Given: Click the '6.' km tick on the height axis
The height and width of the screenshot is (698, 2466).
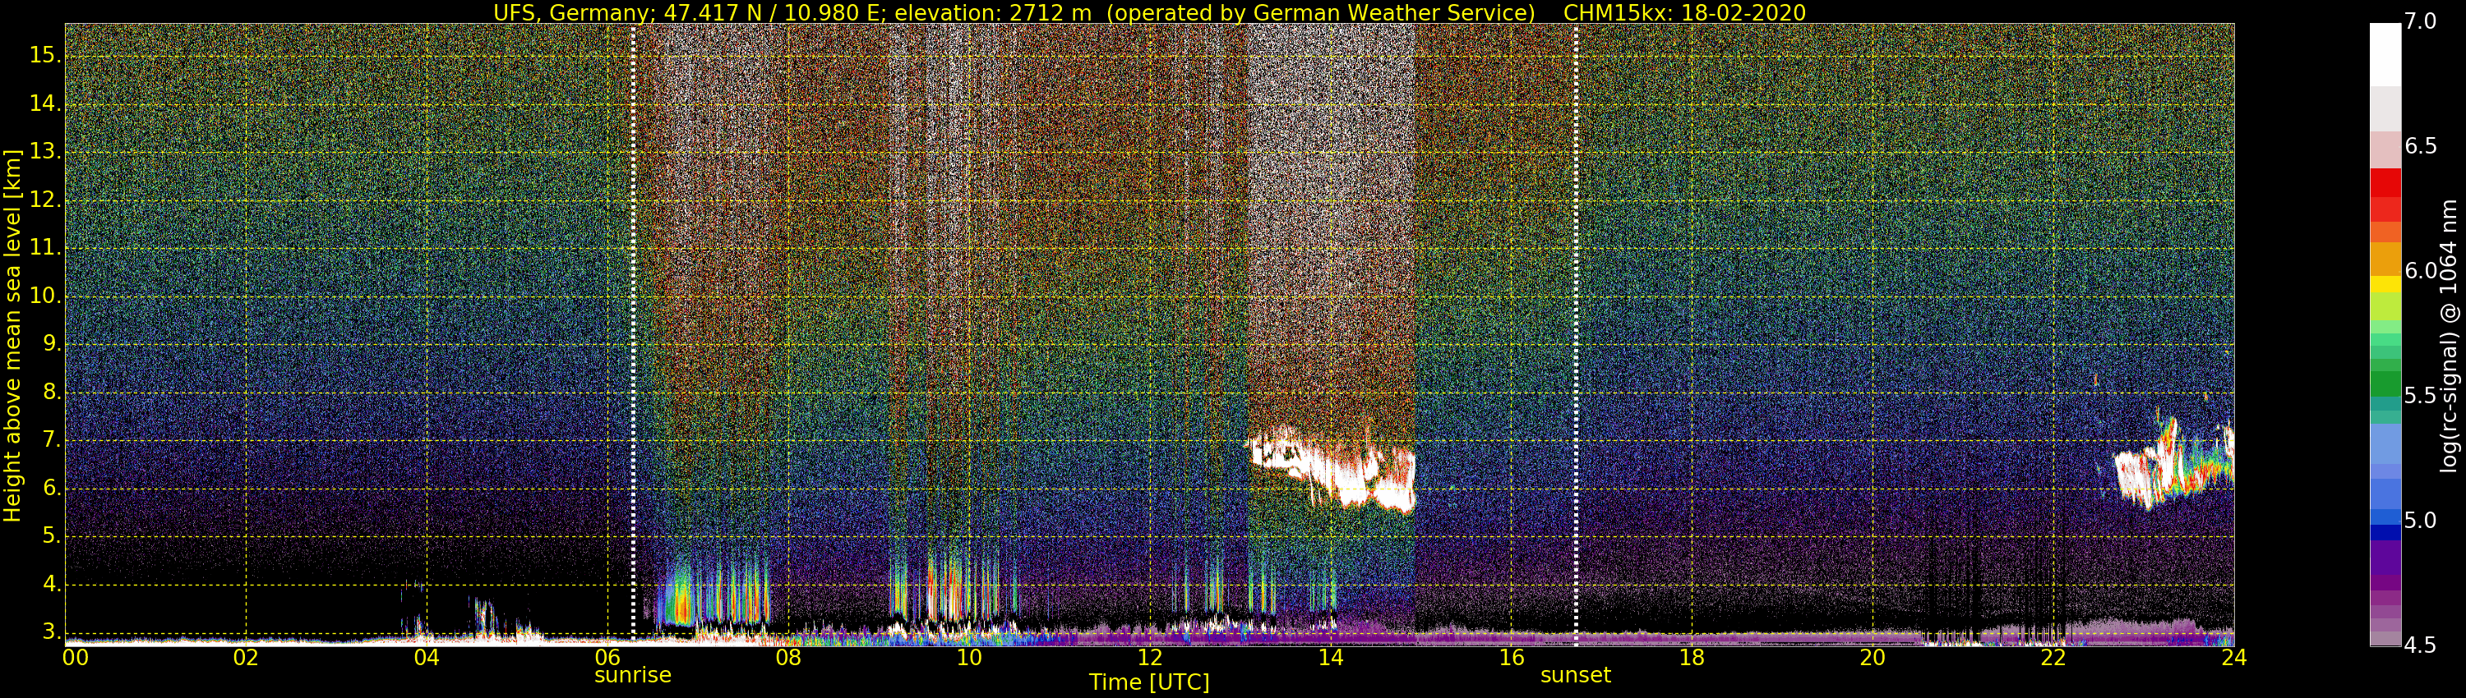Looking at the screenshot, I should 50,489.
